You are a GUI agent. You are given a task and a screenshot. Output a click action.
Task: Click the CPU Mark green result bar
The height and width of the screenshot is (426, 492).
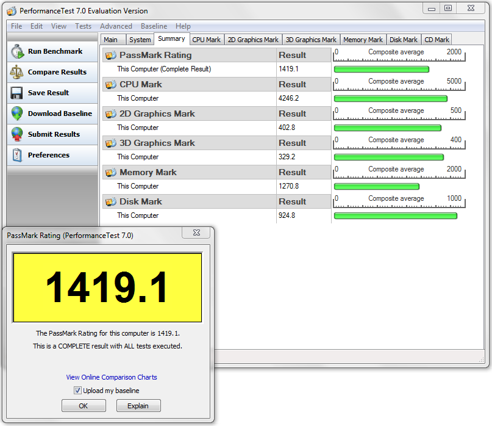391,99
